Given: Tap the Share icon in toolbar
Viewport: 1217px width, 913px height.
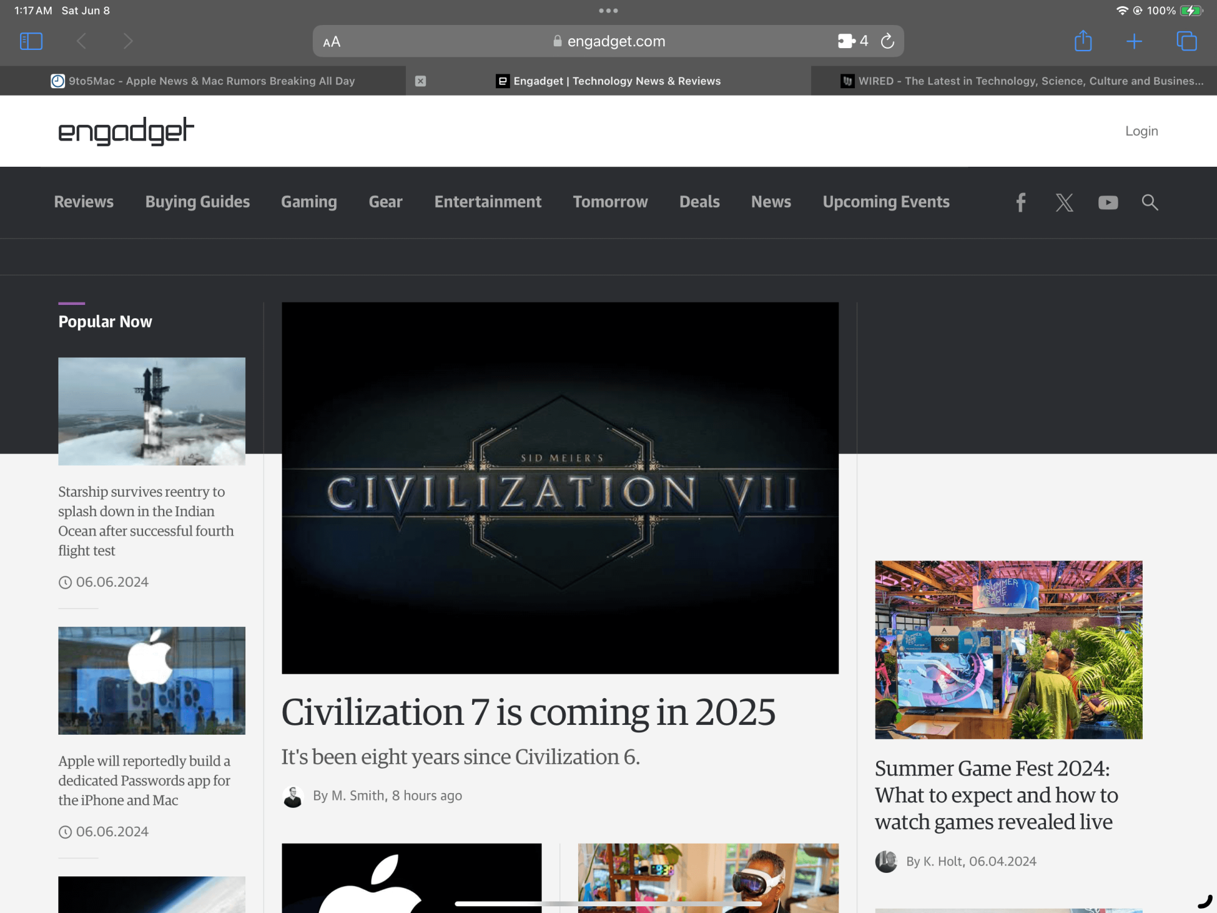Looking at the screenshot, I should coord(1083,41).
